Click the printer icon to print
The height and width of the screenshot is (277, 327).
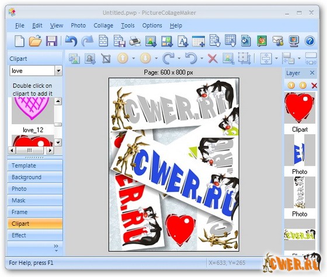pyautogui.click(x=135, y=41)
